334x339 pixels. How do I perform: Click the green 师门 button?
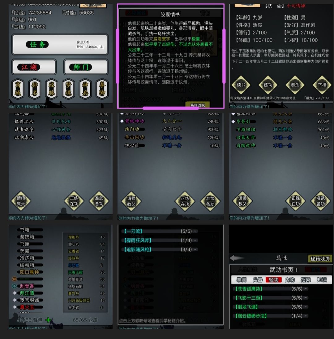tap(86, 67)
